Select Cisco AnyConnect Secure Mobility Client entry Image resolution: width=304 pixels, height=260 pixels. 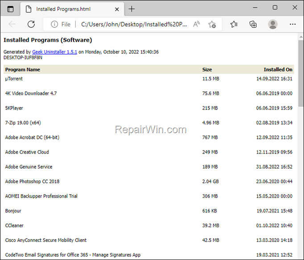[x=46, y=240]
